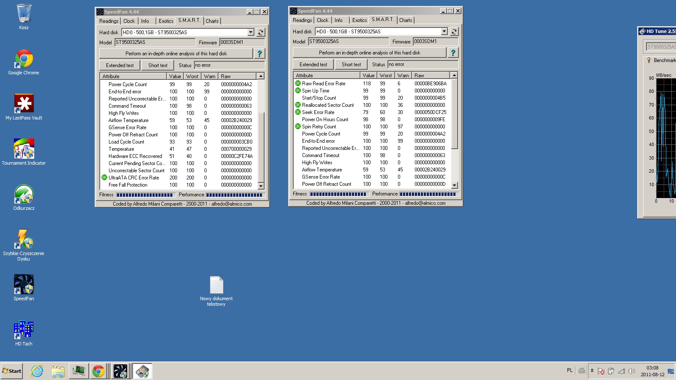Viewport: 676px width, 380px height.
Task: Open the Exotics tab in left SpeedFan window
Action: pyautogui.click(x=166, y=21)
